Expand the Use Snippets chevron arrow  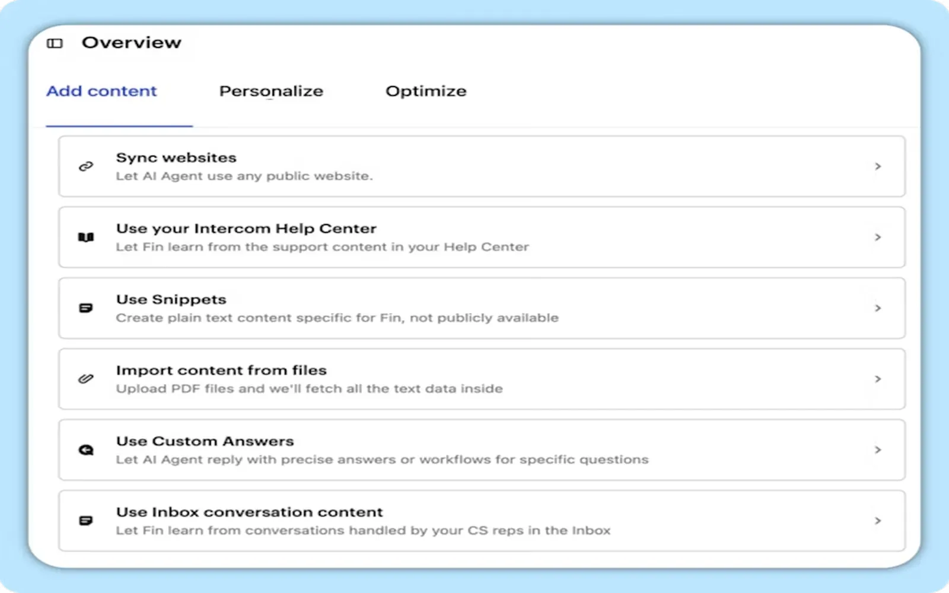[x=878, y=308]
